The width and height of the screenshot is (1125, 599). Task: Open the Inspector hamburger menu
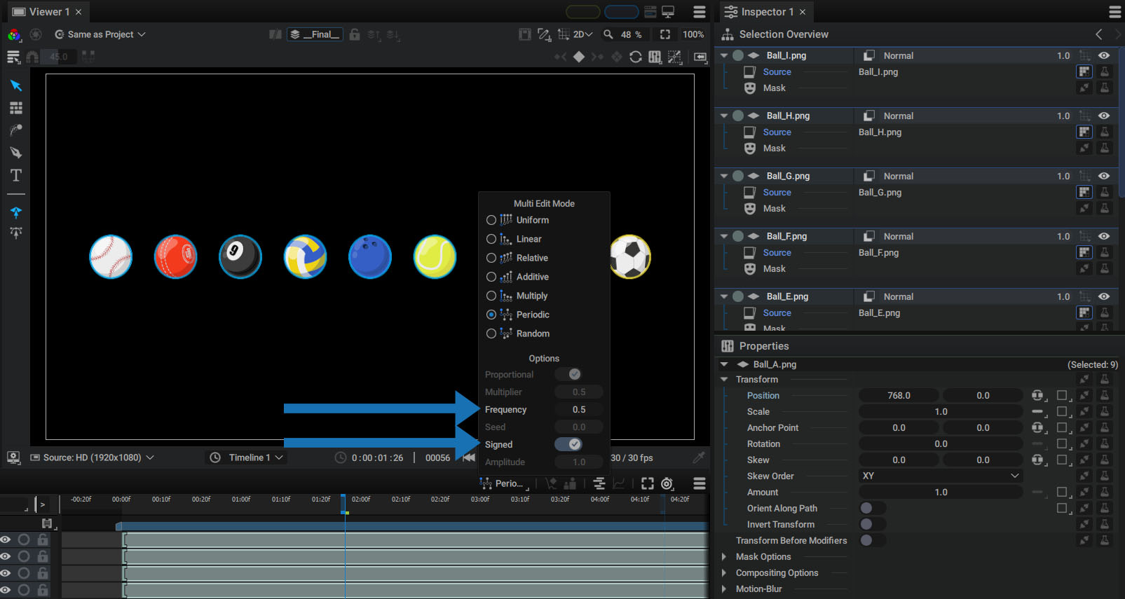pyautogui.click(x=1115, y=12)
